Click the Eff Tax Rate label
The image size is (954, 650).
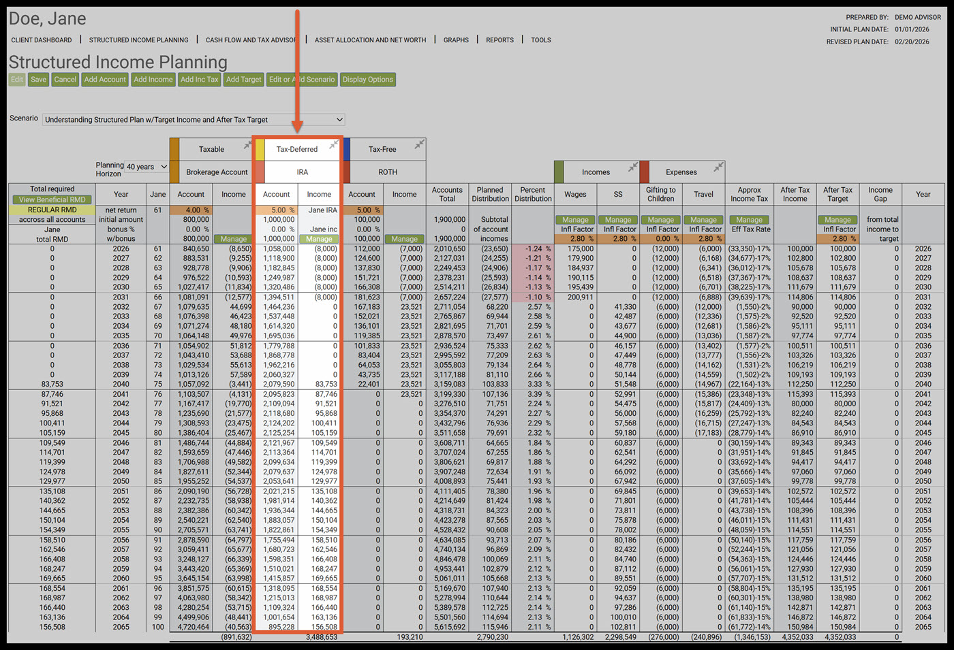tap(750, 229)
